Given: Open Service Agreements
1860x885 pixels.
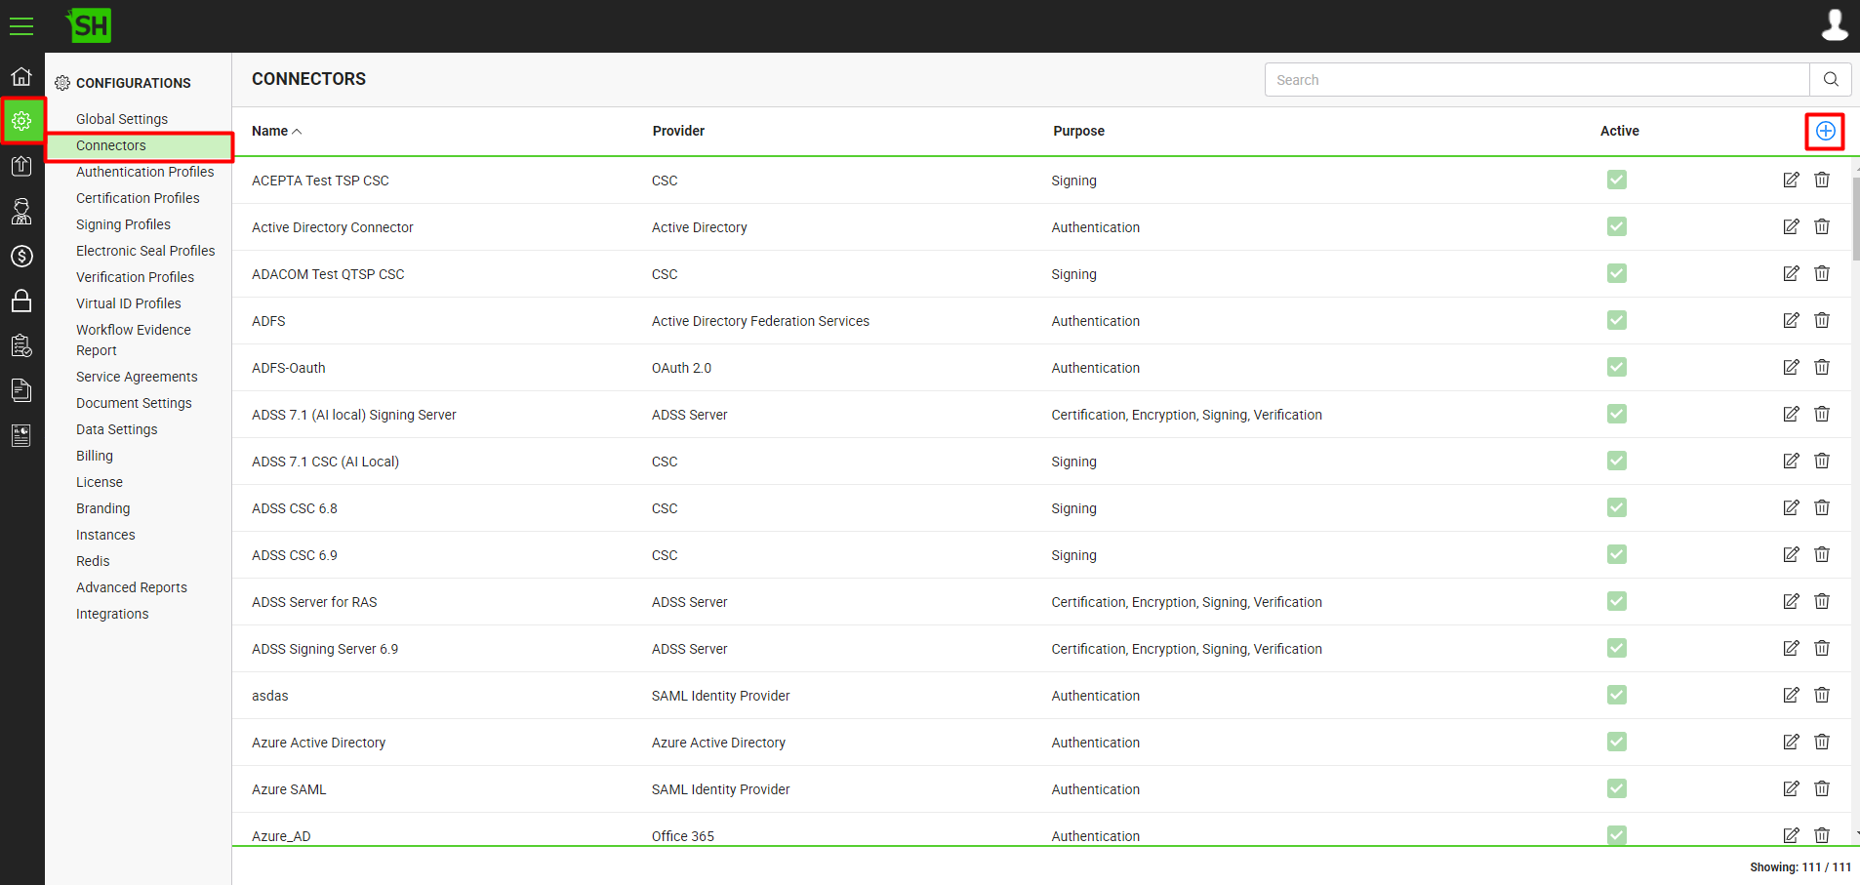Looking at the screenshot, I should click(137, 377).
